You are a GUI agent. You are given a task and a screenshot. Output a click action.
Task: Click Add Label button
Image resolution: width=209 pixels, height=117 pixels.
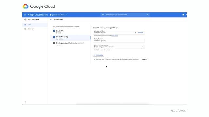coord(99,55)
